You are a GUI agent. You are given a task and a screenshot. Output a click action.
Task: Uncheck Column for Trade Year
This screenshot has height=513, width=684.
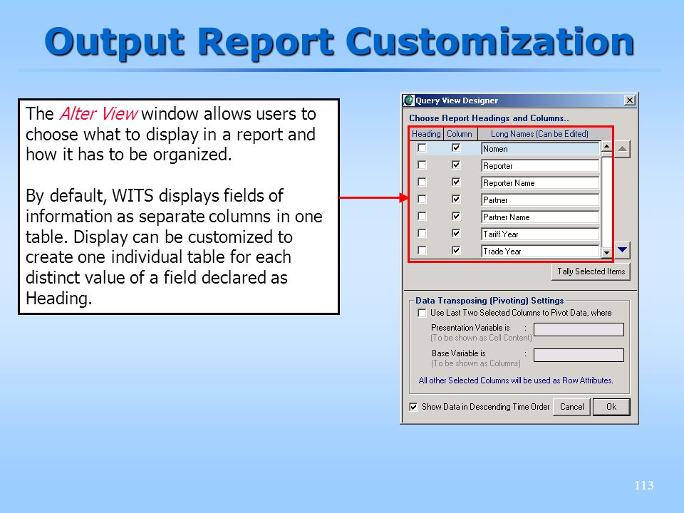click(x=456, y=250)
